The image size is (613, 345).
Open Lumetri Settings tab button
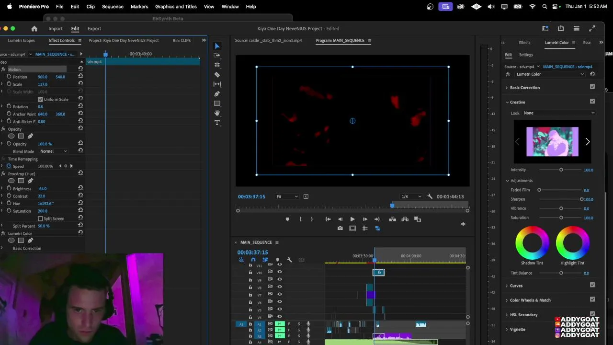click(x=526, y=55)
